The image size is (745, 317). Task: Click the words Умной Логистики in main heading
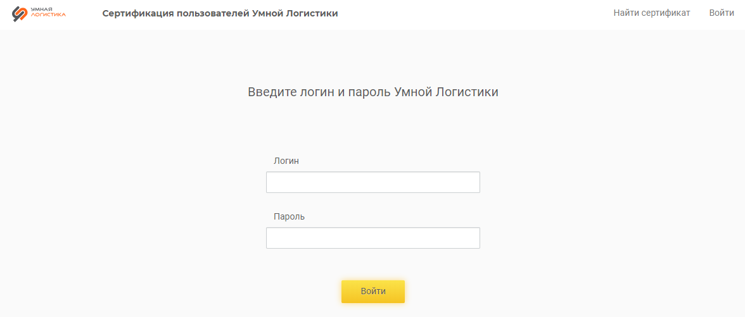(x=446, y=92)
